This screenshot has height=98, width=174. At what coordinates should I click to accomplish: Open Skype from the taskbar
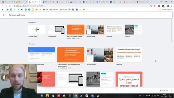point(92,96)
